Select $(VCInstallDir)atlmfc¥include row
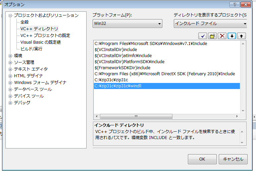 [x=167, y=56]
